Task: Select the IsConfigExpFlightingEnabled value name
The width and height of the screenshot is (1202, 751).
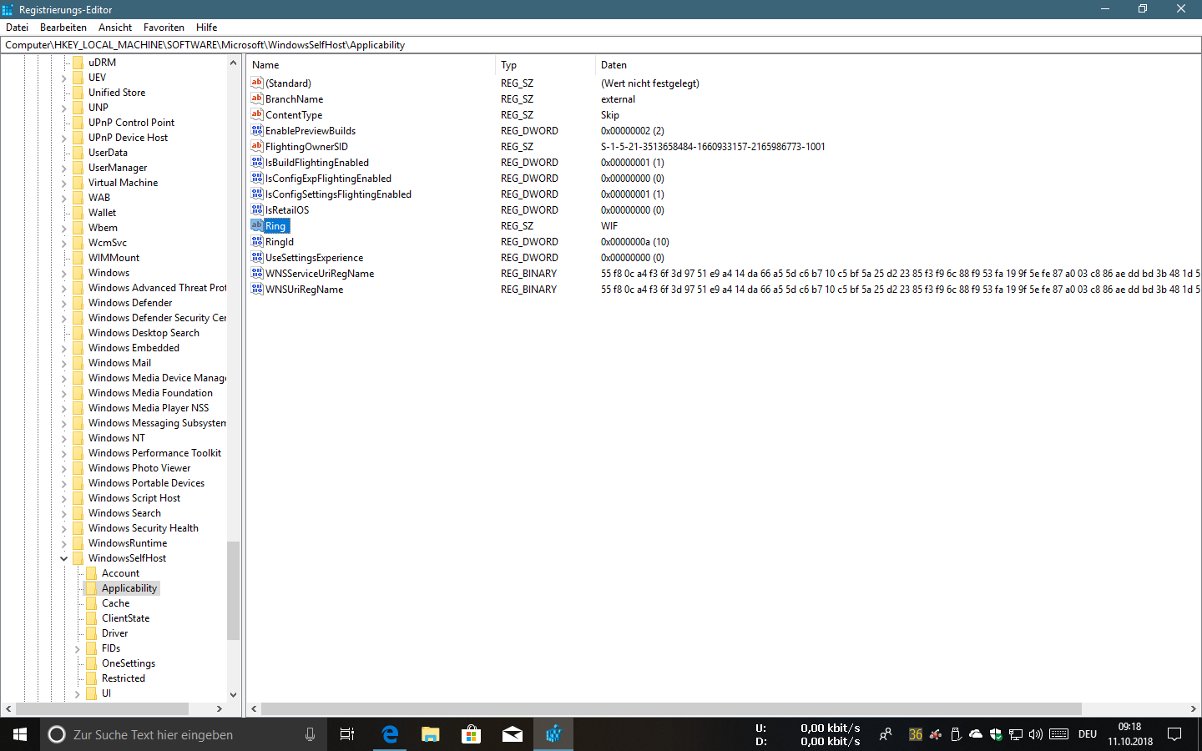Action: click(328, 178)
